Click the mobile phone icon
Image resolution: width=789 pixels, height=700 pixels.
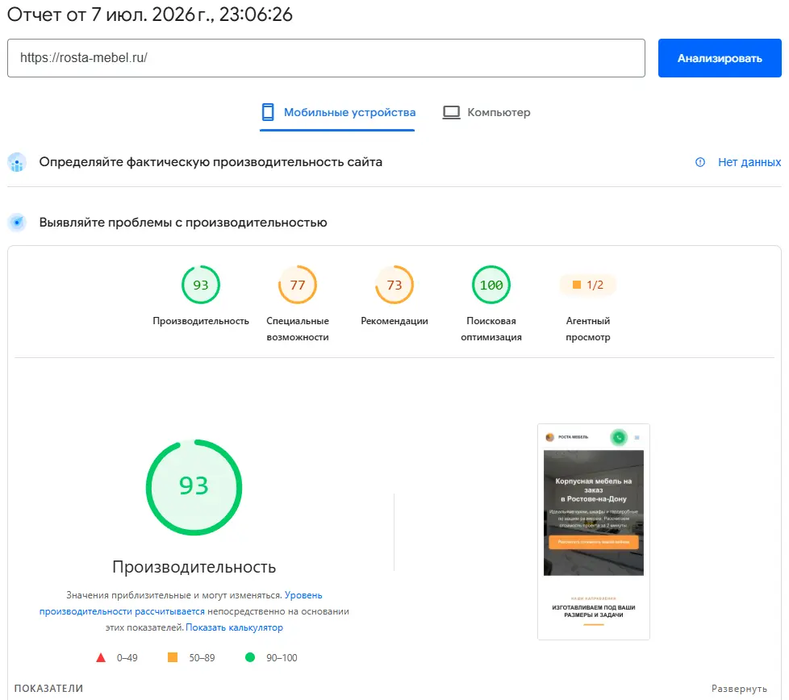(268, 112)
